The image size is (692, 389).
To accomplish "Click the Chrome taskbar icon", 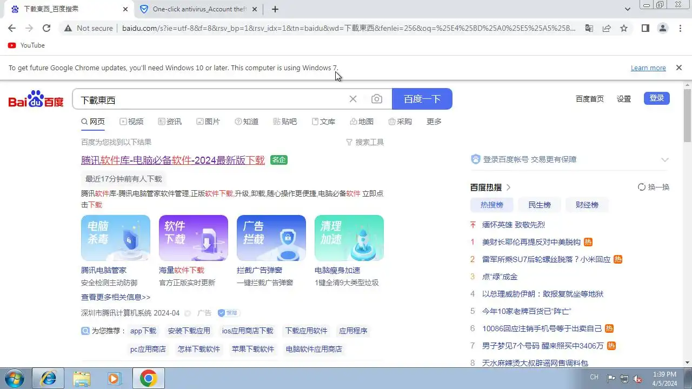I will click(148, 378).
